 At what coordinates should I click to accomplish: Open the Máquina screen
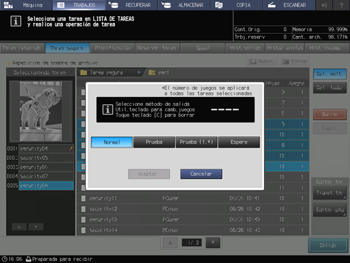26,5
